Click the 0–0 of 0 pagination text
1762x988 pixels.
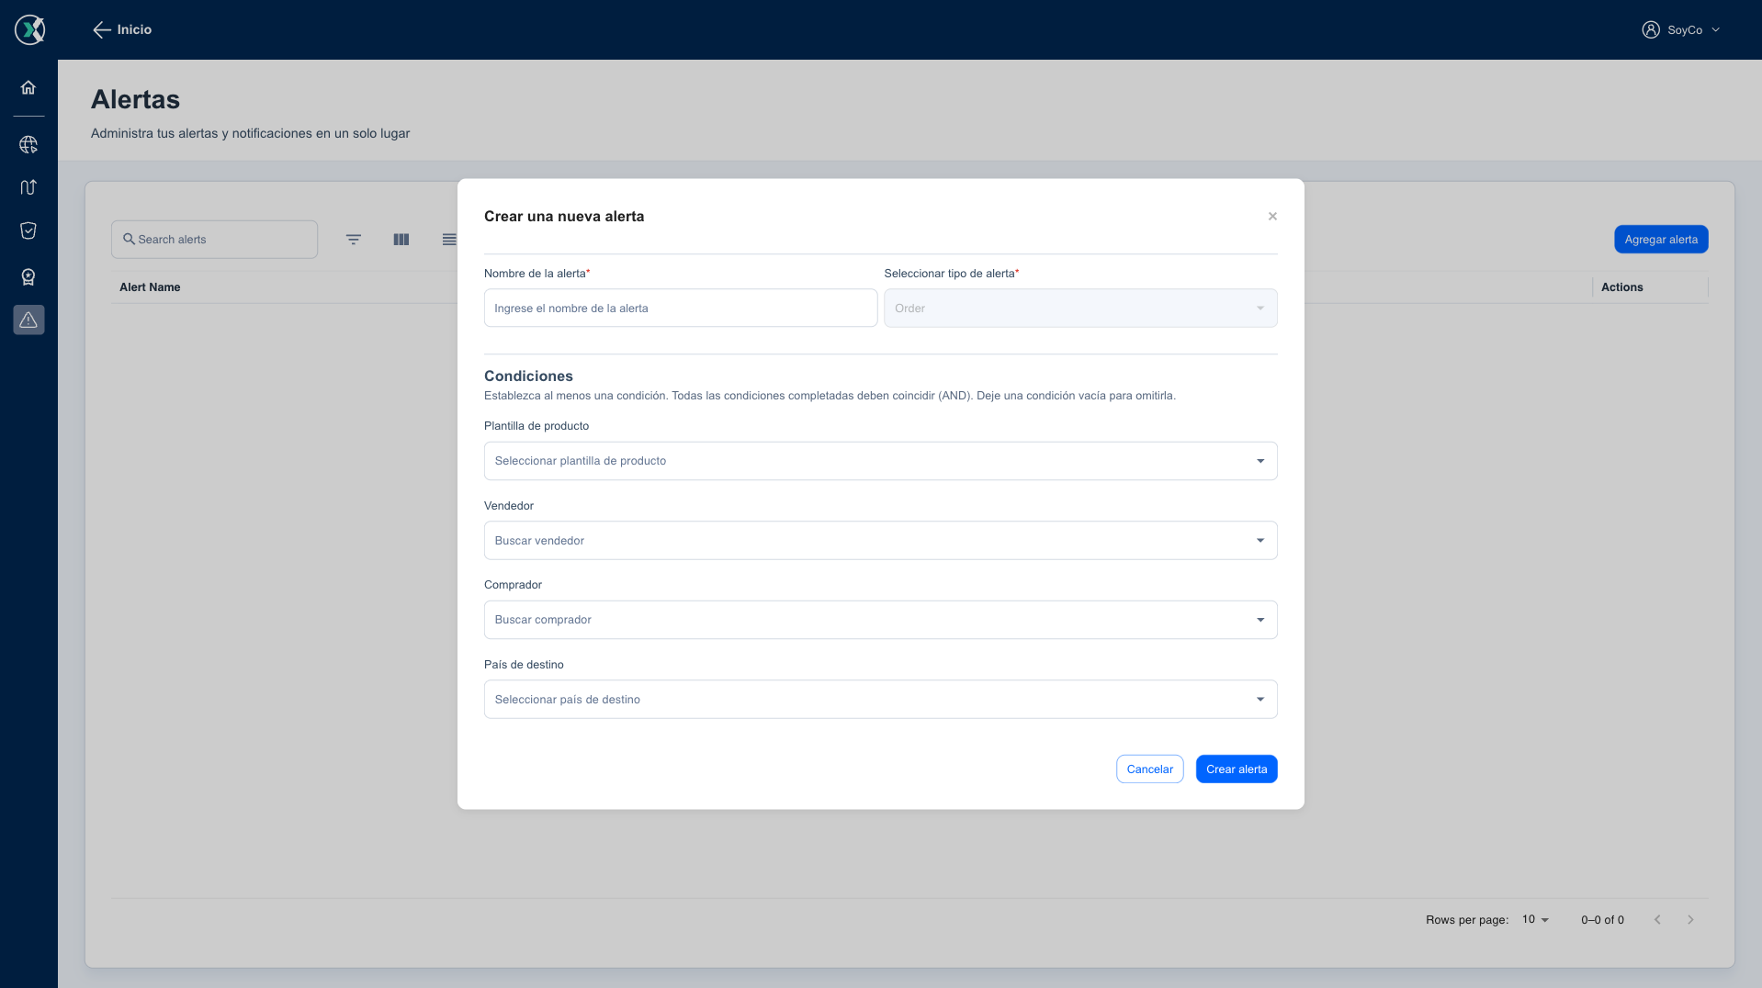pos(1602,919)
